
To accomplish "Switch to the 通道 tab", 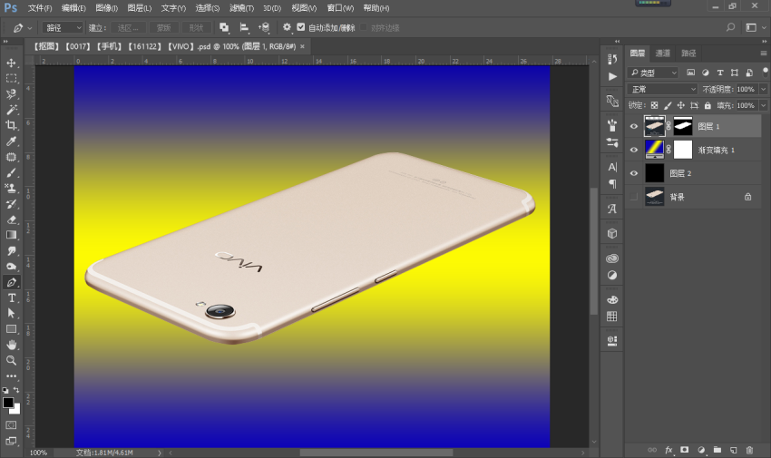I will tap(662, 54).
